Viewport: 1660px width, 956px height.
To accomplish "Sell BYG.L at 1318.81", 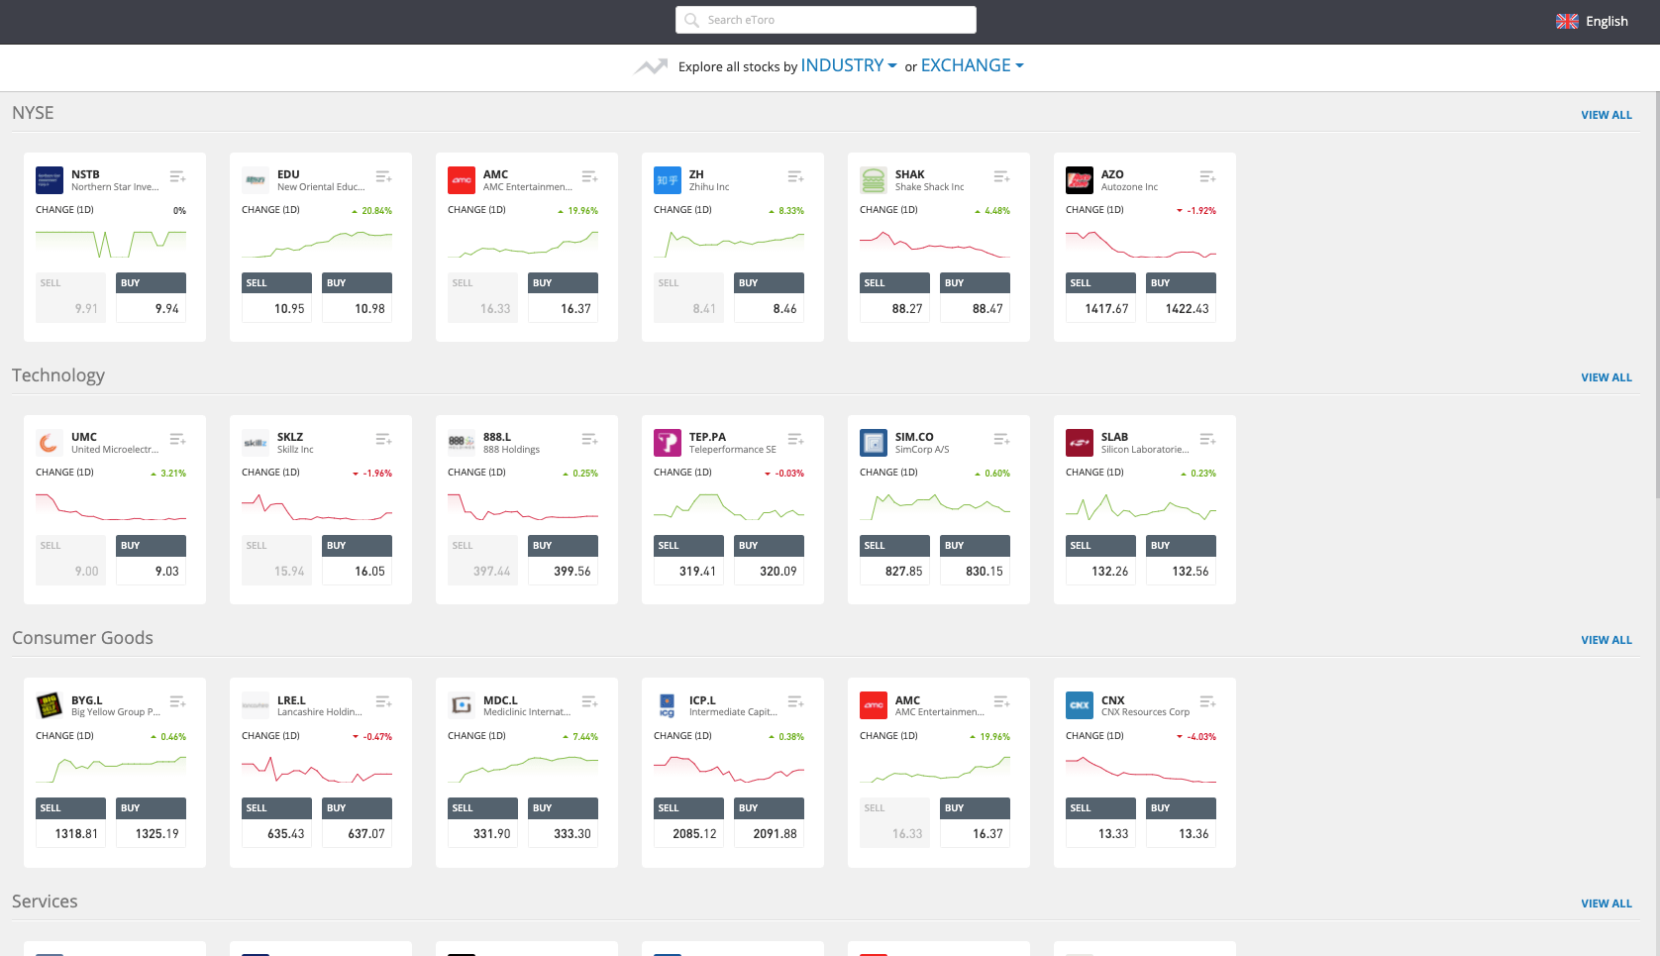I will coord(70,822).
